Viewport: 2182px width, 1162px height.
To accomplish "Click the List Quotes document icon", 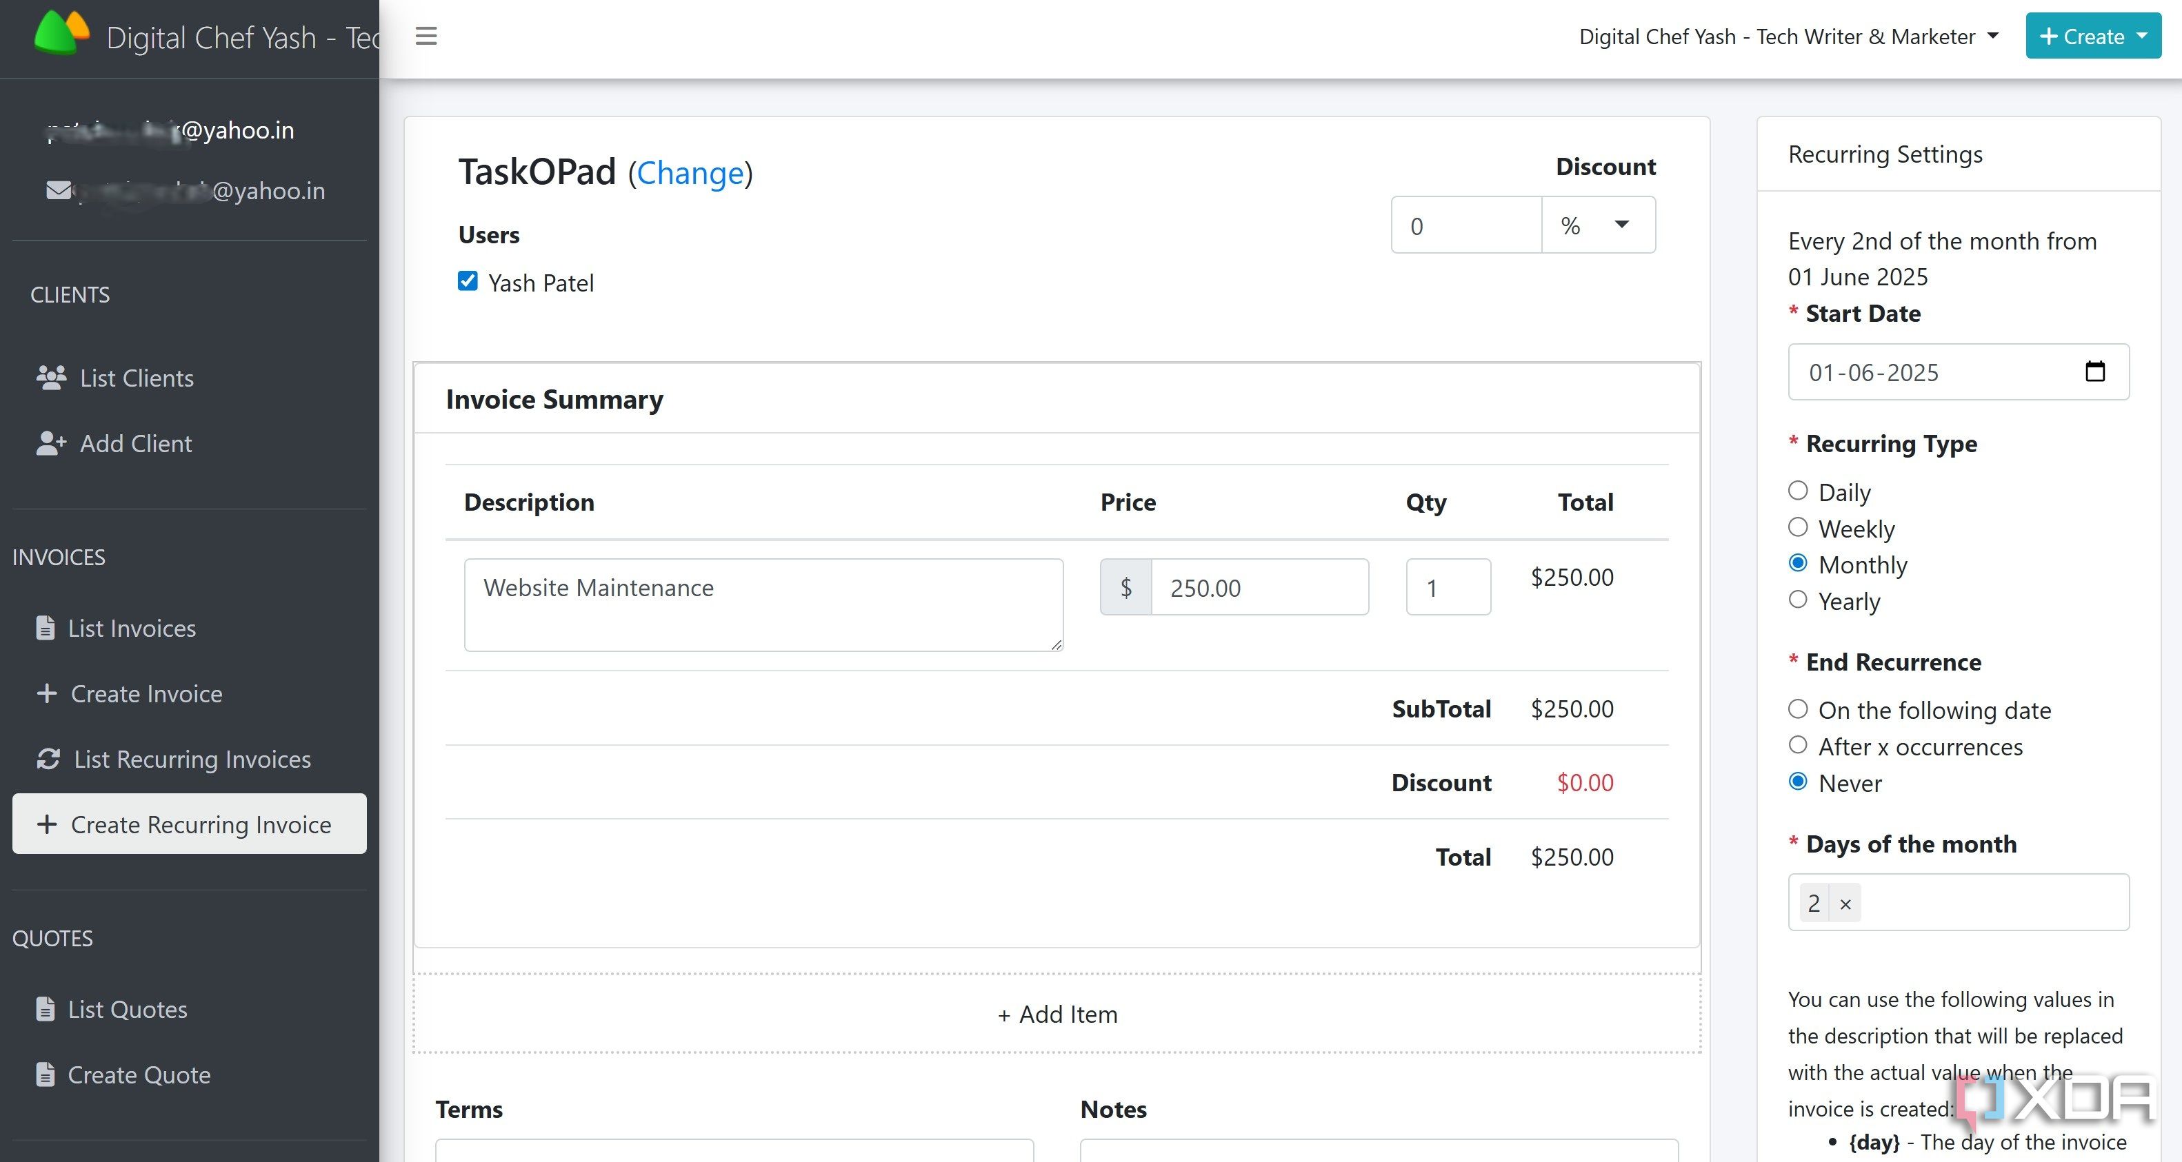I will pos(46,1008).
